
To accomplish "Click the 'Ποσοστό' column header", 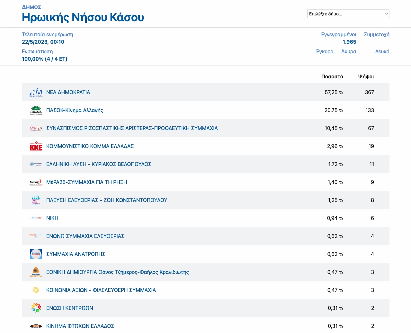I will pyautogui.click(x=332, y=76).
